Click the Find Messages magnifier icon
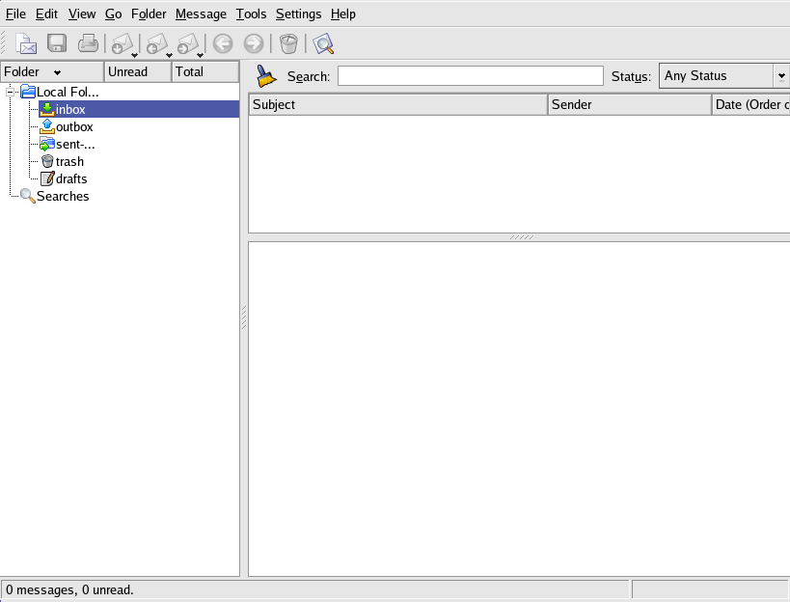 [323, 43]
